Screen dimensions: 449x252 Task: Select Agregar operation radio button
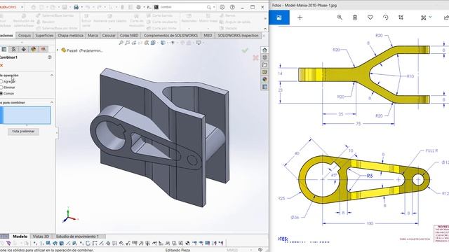(x=1, y=81)
